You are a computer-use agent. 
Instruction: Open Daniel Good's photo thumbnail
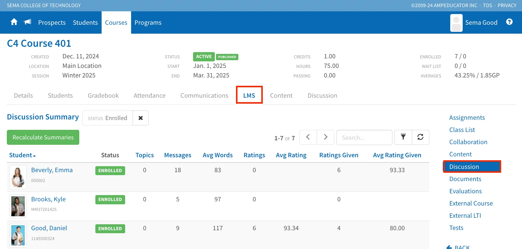[x=18, y=235]
